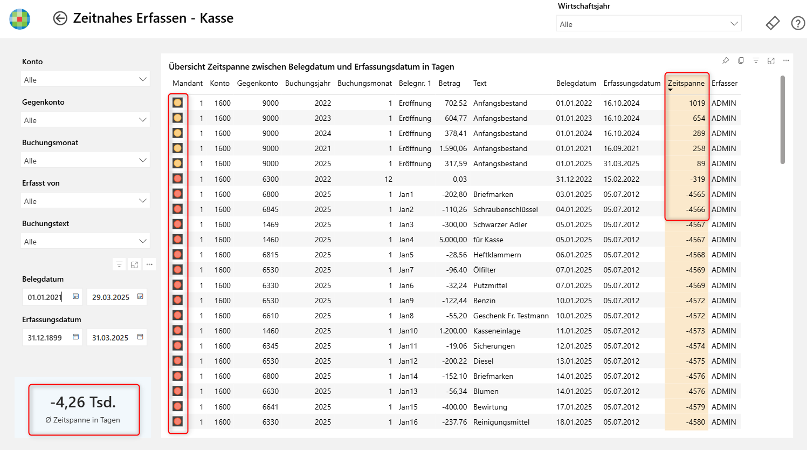Expand the Buchungsmonat filter dropdown
Viewport: 807px width, 450px height.
pos(86,160)
